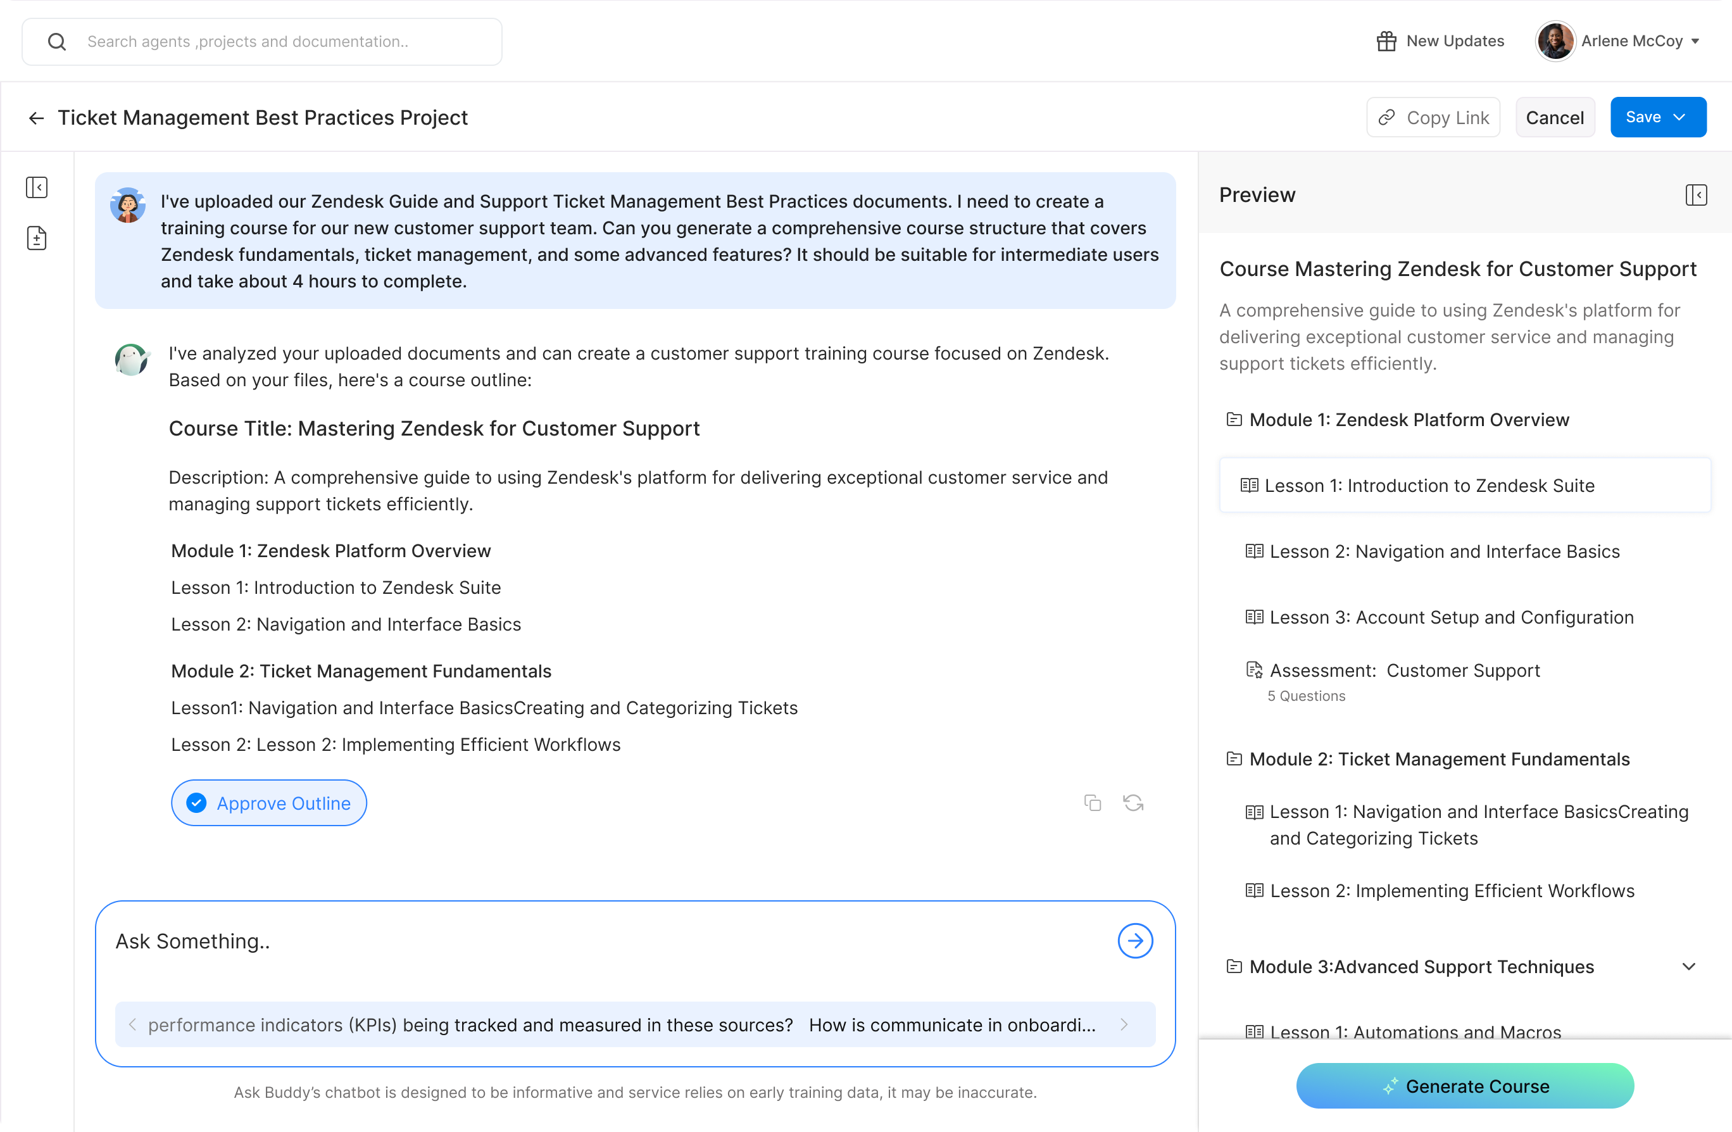The image size is (1732, 1132).
Task: Select Lesson 3: Account Setup and Configuration
Action: coord(1440,617)
